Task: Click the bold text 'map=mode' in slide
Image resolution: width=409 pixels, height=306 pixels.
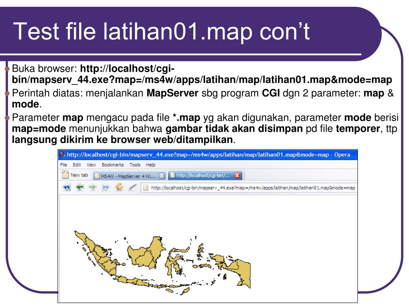Action: tap(39, 129)
